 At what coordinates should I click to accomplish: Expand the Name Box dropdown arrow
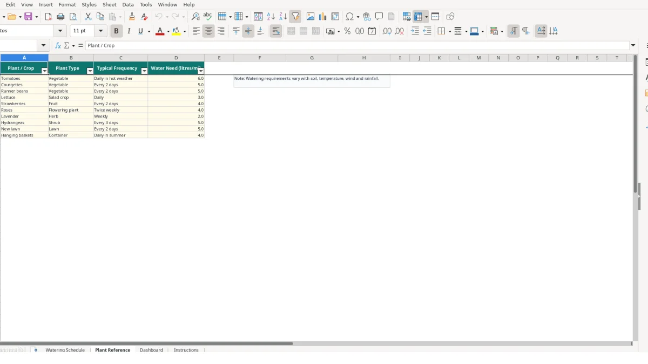click(43, 45)
